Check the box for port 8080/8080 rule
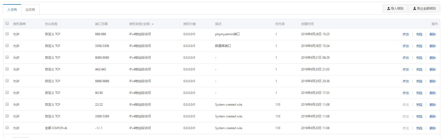 [x=7, y=57]
